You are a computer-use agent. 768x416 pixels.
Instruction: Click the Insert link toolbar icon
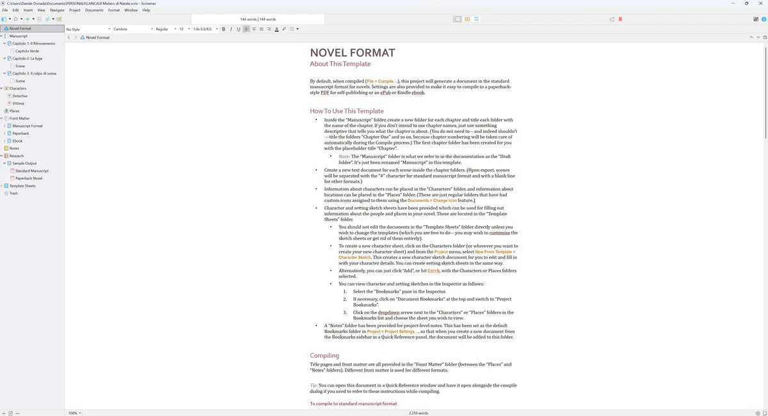click(47, 19)
